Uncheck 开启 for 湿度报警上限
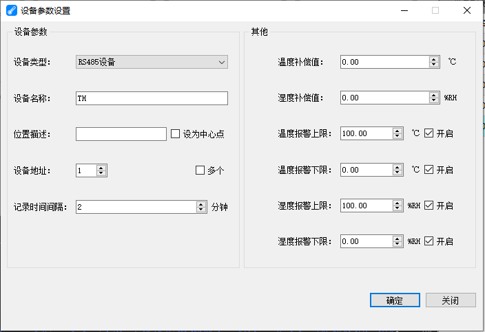The width and height of the screenshot is (485, 332). tap(429, 206)
